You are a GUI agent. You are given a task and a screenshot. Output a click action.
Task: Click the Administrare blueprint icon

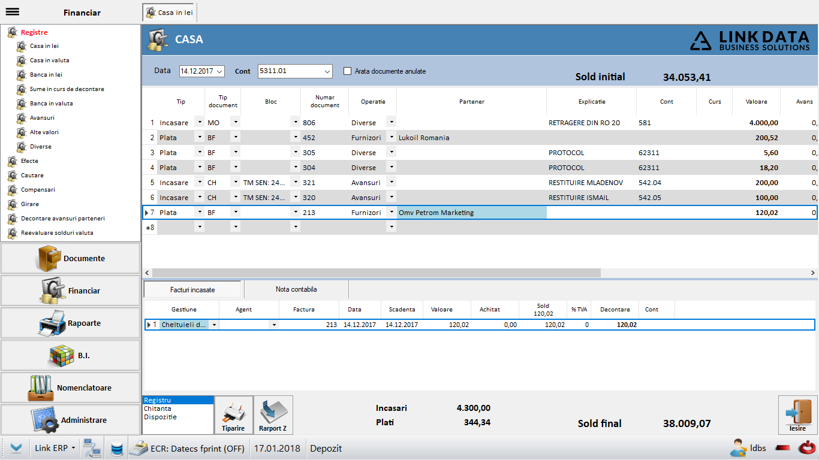coord(45,420)
